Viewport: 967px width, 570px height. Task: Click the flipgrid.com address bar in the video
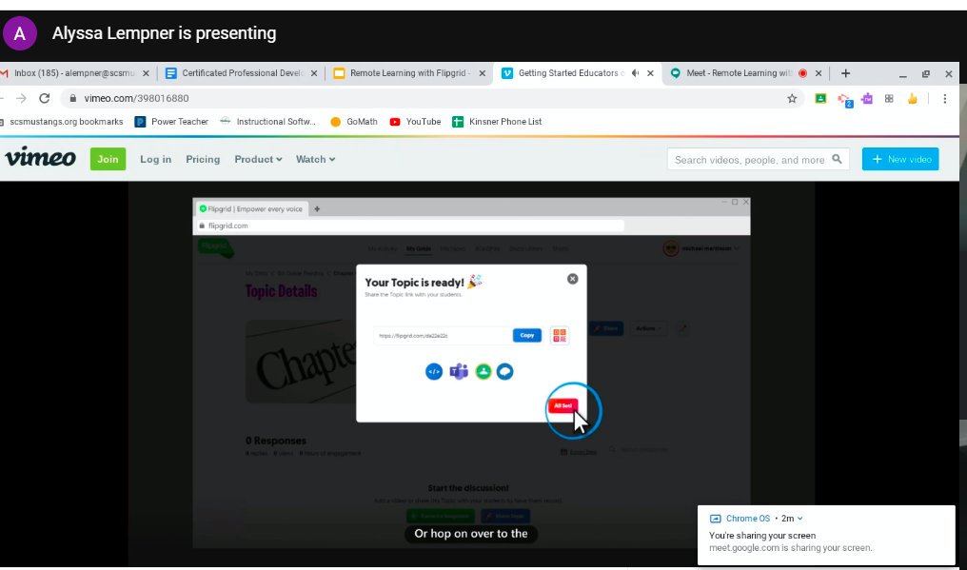point(410,226)
